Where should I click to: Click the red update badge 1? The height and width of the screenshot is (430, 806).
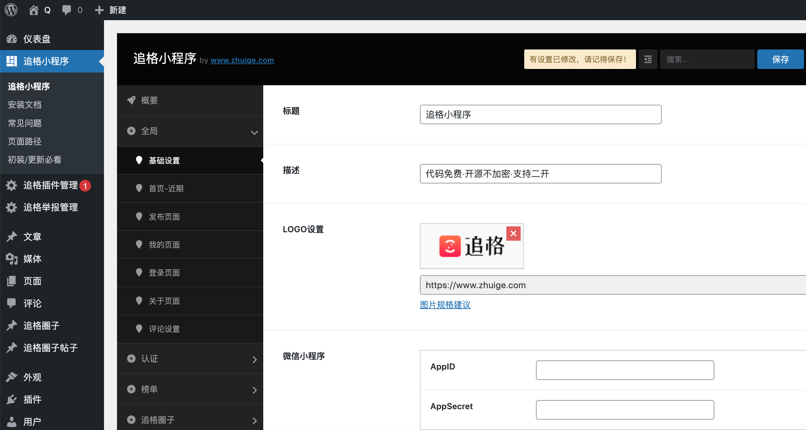tap(85, 186)
